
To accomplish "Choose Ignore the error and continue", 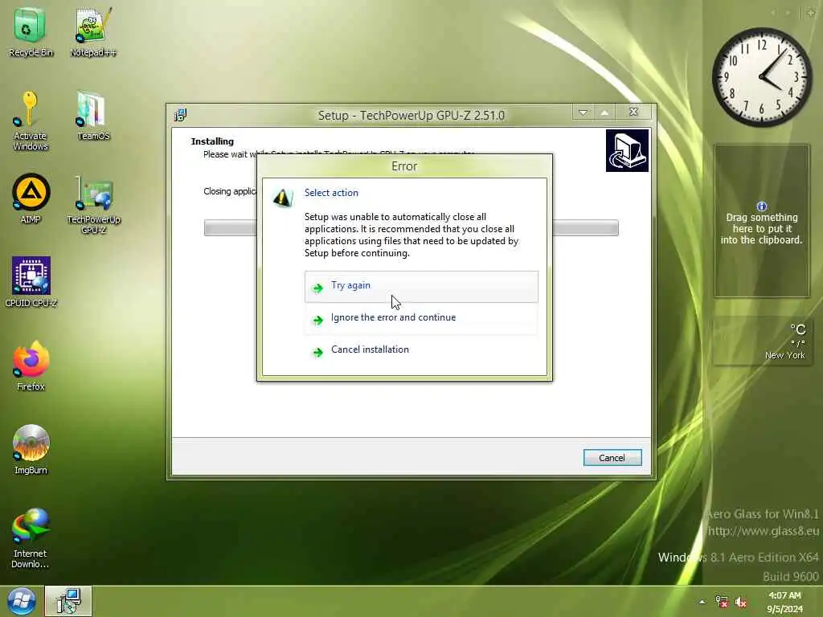I will (x=421, y=318).
